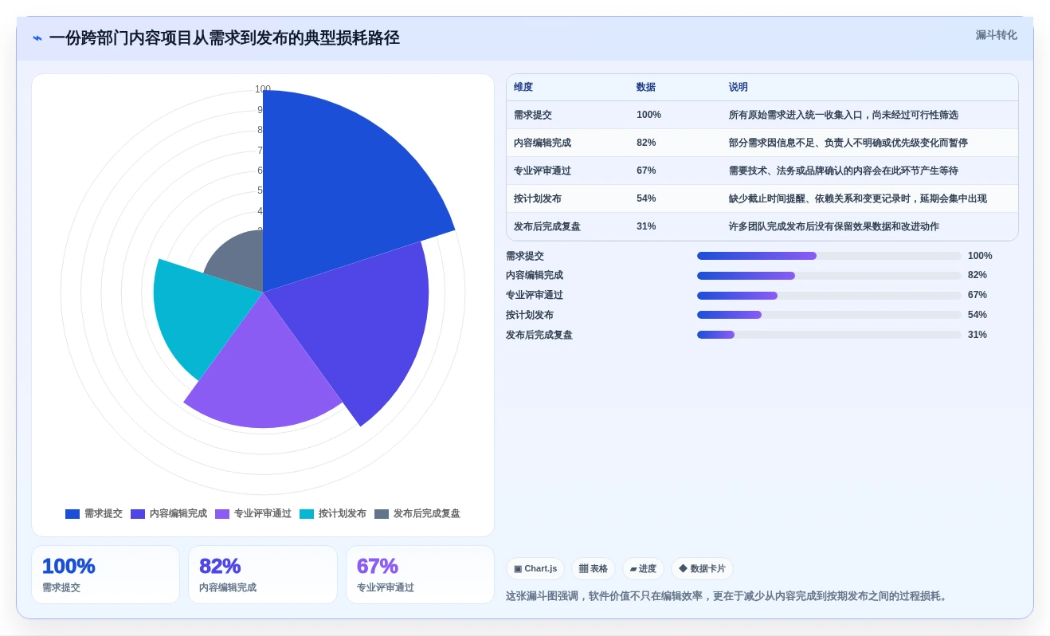Viewport: 1050px width, 636px height.
Task: Click the 漏斗转化 label at top right
Action: point(997,35)
